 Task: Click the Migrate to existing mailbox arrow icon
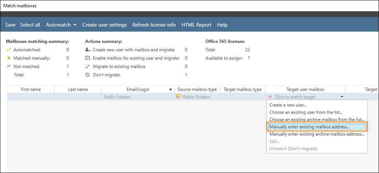point(88,67)
